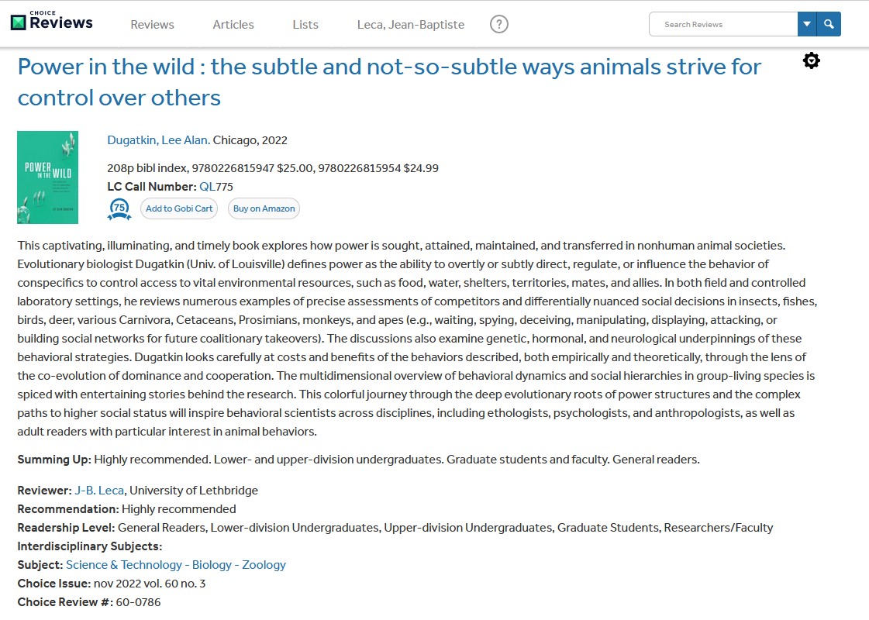The image size is (869, 620).
Task: Click the Add to Gobi Cart button
Action: (179, 208)
